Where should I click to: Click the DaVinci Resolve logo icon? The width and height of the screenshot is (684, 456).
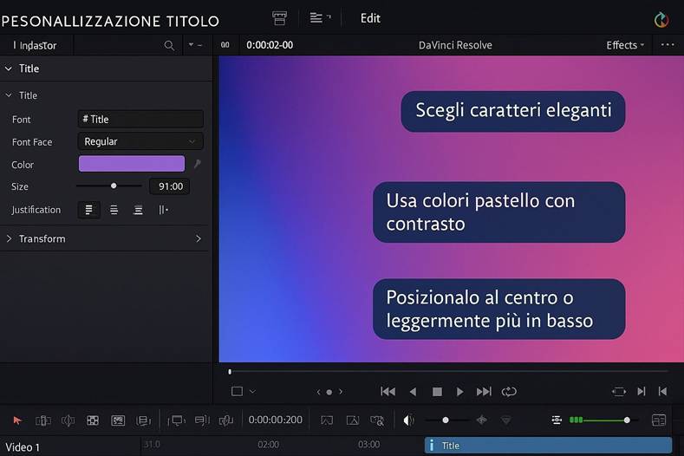[661, 20]
